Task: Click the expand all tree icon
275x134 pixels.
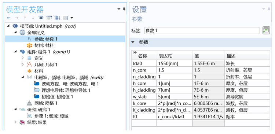Action: [57, 18]
